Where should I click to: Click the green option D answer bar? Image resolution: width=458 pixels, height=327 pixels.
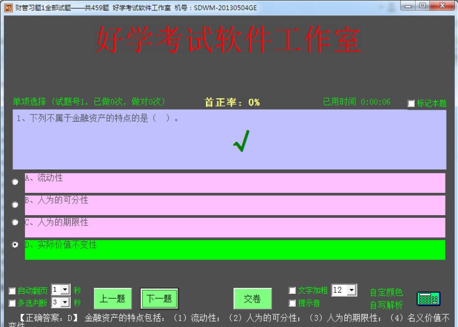pos(235,250)
